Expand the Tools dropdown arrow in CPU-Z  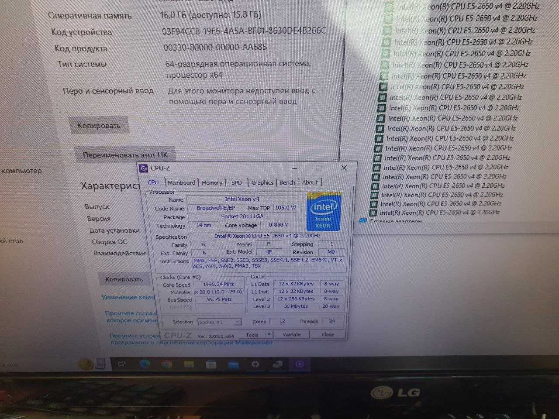point(269,335)
